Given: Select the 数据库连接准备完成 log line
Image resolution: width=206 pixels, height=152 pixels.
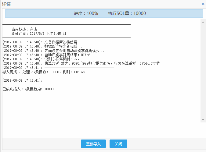Looking at the screenshot, I should click(42, 46).
